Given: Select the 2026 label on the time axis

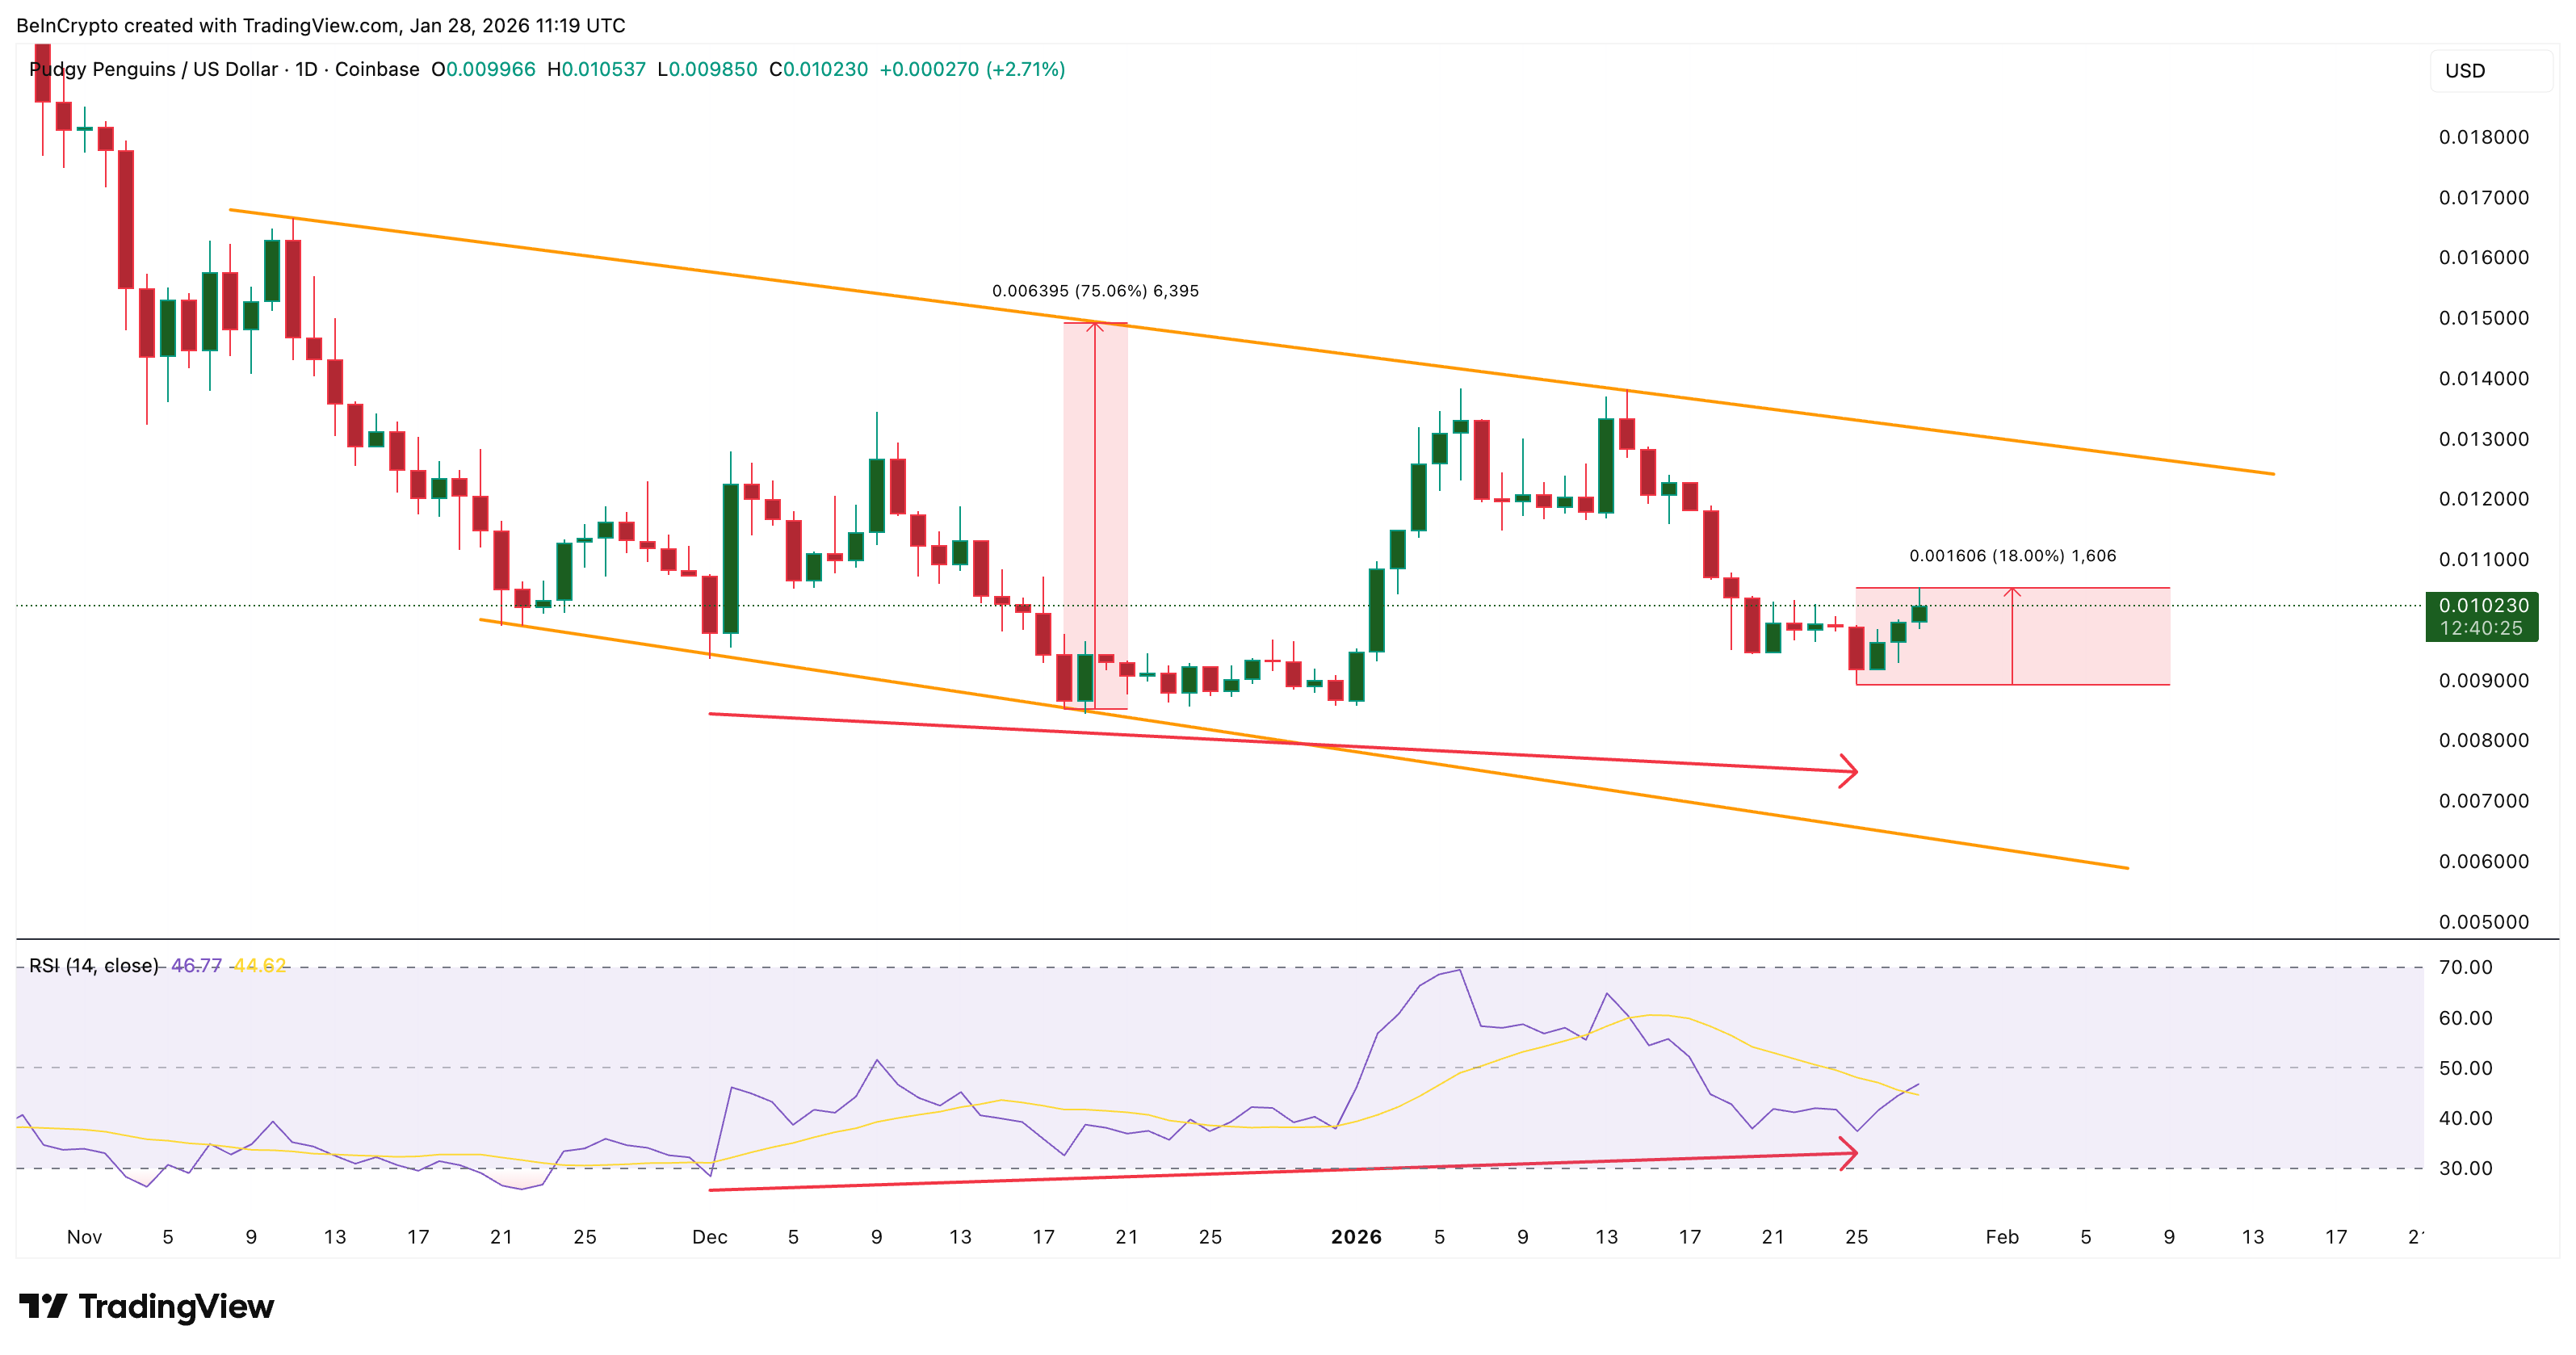Looking at the screenshot, I should (x=1356, y=1236).
